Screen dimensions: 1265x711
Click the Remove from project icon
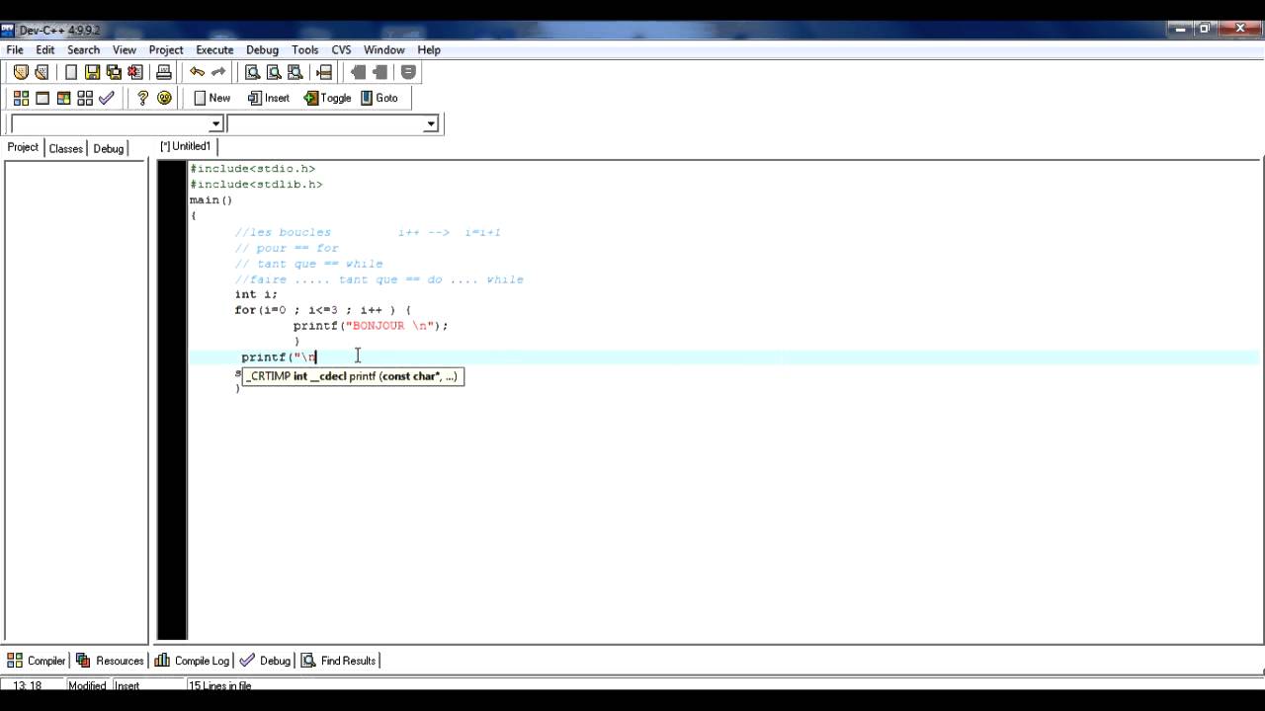tap(379, 72)
